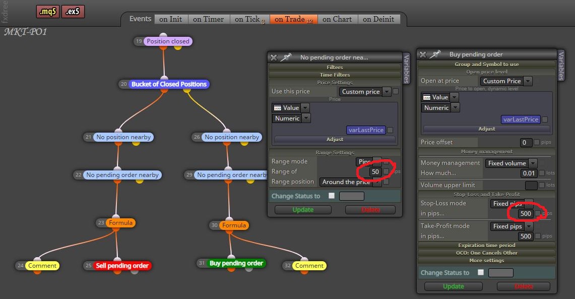The width and height of the screenshot is (575, 299).
Task: Select Sell pending order node 25
Action: tap(122, 266)
